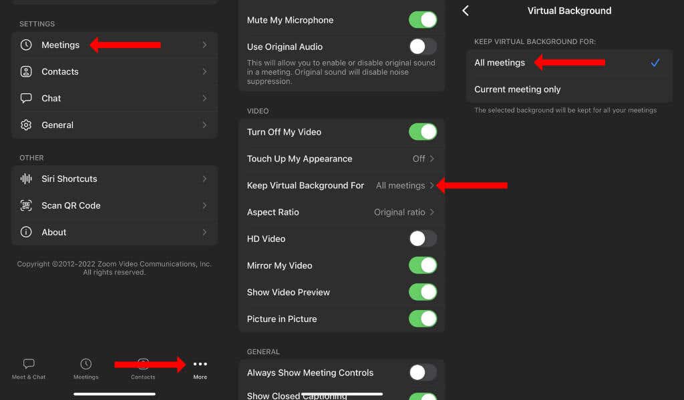Viewport: 684px width, 400px height.
Task: Tap the About info icon
Action: tap(25, 232)
